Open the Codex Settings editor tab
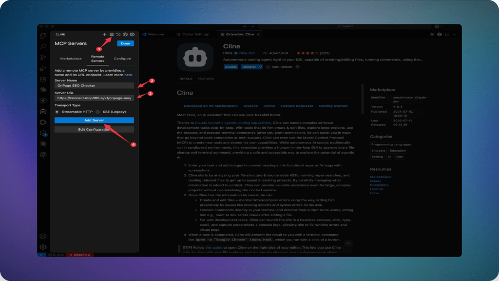This screenshot has width=499, height=281. tap(193, 34)
